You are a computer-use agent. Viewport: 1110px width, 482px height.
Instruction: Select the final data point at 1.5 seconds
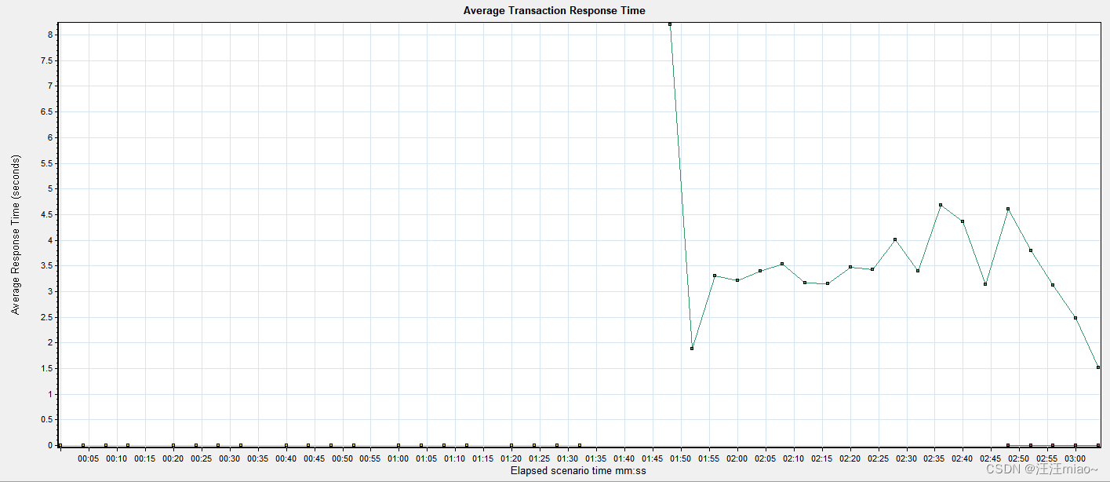coord(1098,367)
